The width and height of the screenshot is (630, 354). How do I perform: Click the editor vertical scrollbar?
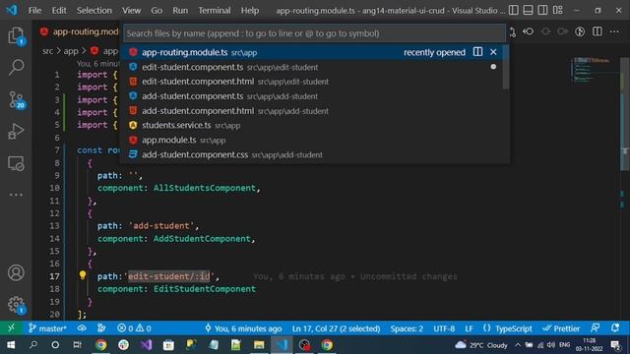(625, 114)
